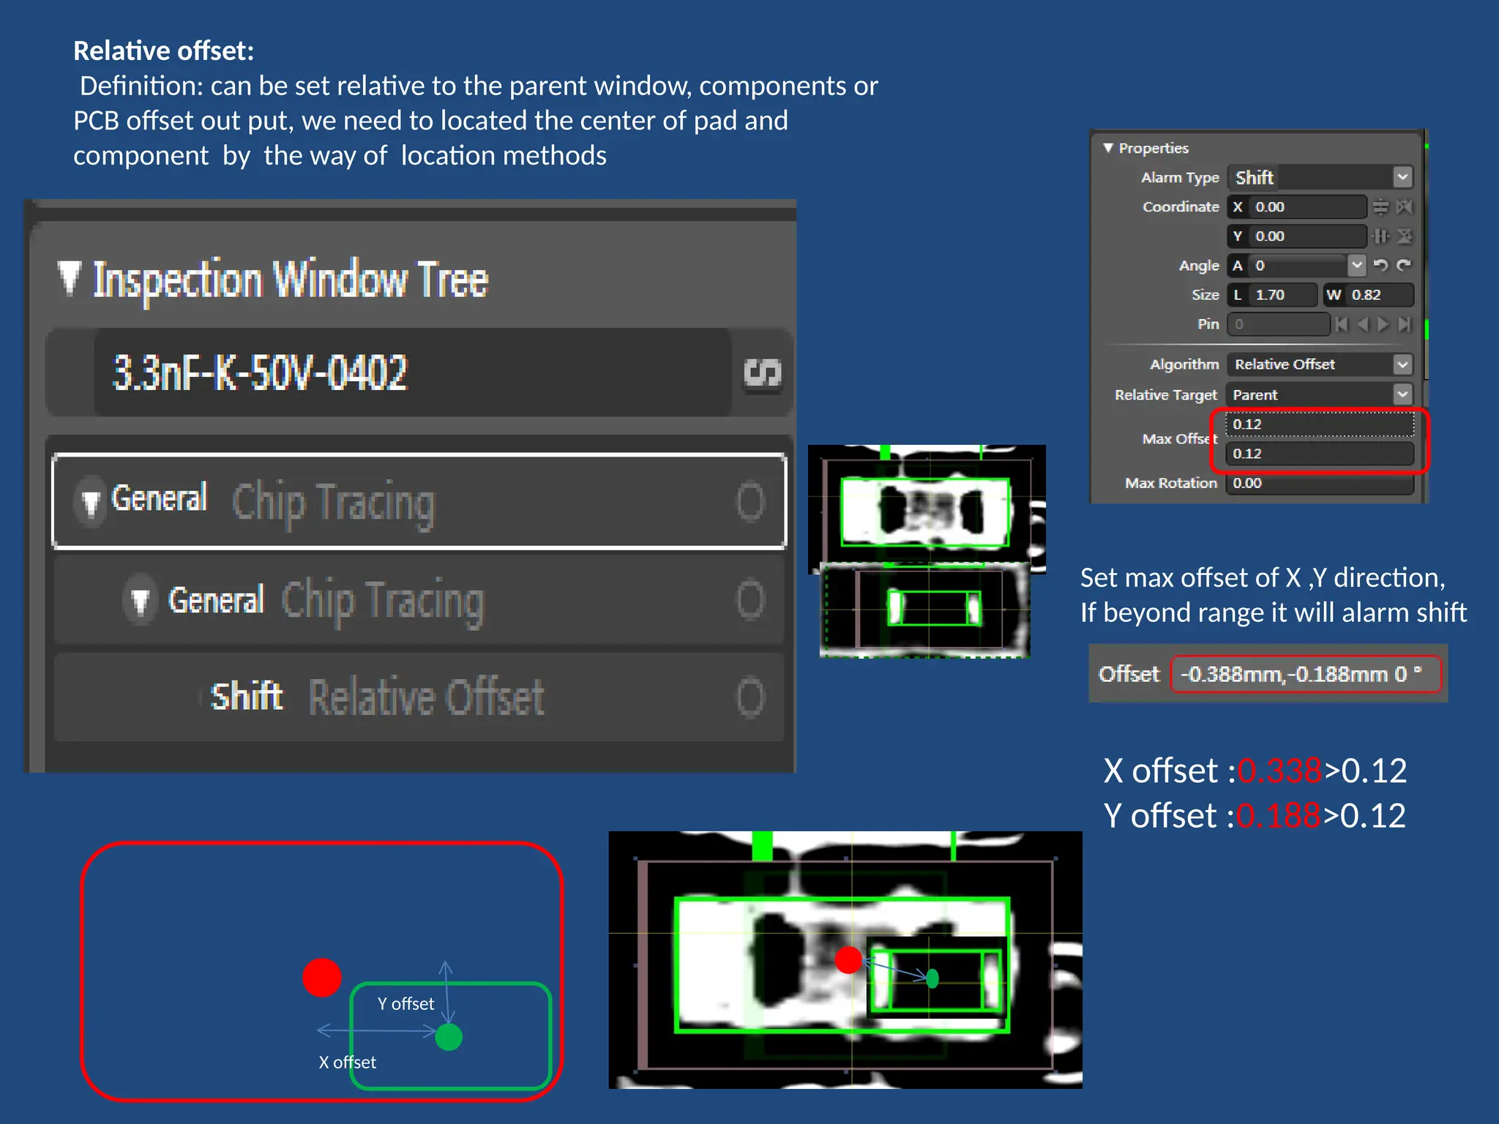Select the 3.3nF-K-50V-0402 component entry
This screenshot has width=1499, height=1124.
coord(413,372)
